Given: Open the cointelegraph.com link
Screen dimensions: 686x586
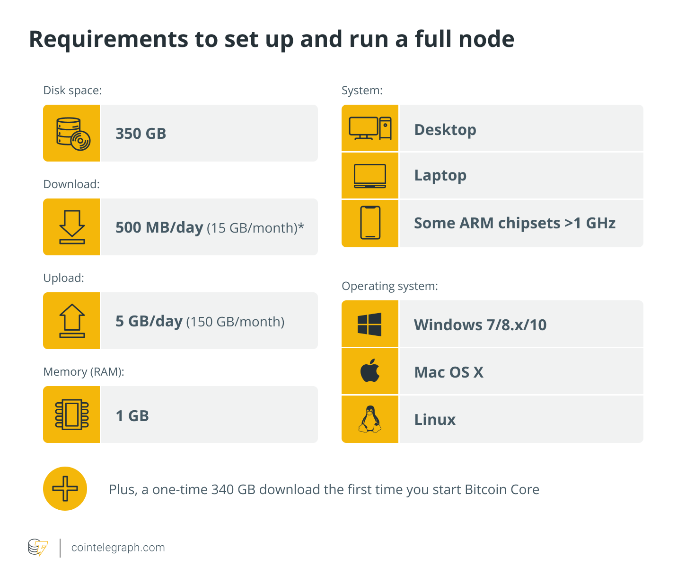Looking at the screenshot, I should coord(118,548).
